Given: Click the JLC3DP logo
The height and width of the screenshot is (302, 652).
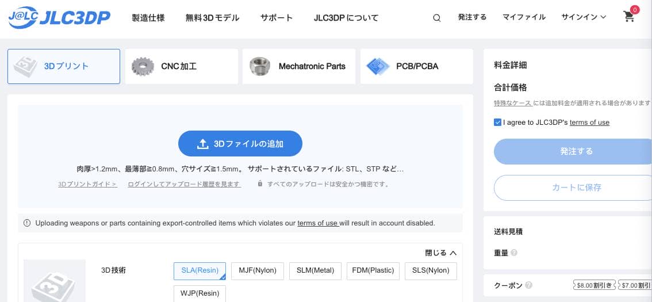Looking at the screenshot, I should point(59,18).
